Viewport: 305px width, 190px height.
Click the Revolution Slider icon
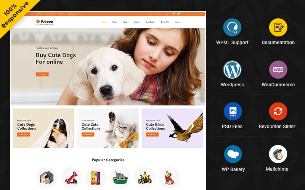tap(278, 111)
